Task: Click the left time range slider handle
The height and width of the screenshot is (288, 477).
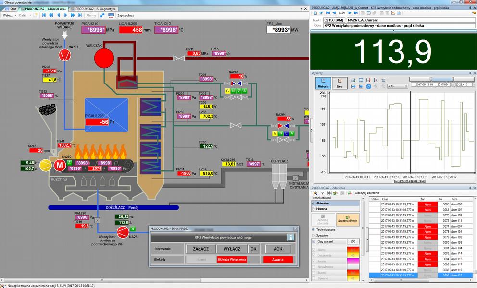Action: (x=431, y=79)
